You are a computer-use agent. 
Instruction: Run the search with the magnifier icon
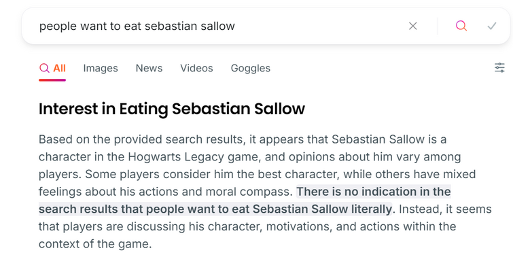[461, 26]
